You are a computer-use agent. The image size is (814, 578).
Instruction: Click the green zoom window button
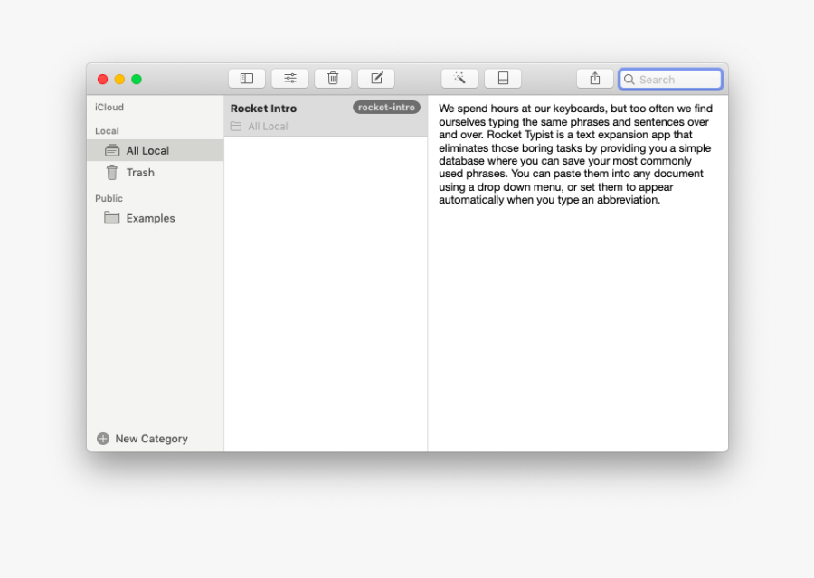(x=136, y=79)
